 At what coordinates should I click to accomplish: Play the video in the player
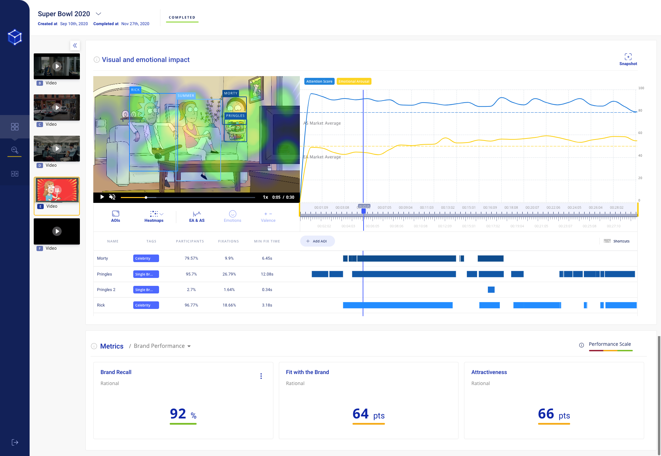click(x=102, y=197)
